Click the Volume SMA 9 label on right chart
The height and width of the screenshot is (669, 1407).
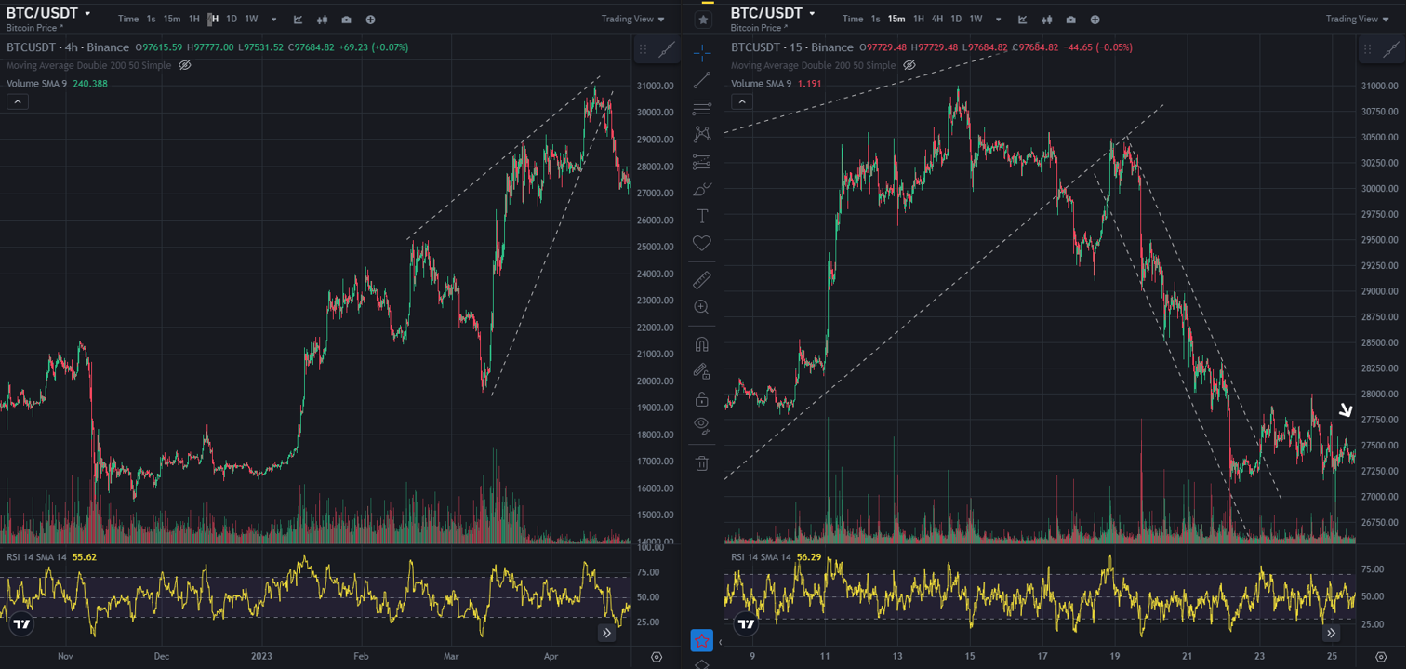[x=761, y=83]
